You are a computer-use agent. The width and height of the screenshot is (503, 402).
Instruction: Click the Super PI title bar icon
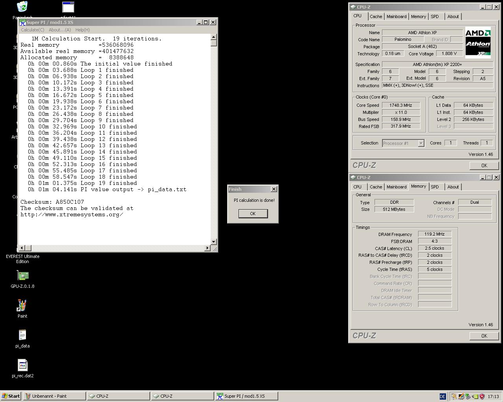[x=23, y=22]
